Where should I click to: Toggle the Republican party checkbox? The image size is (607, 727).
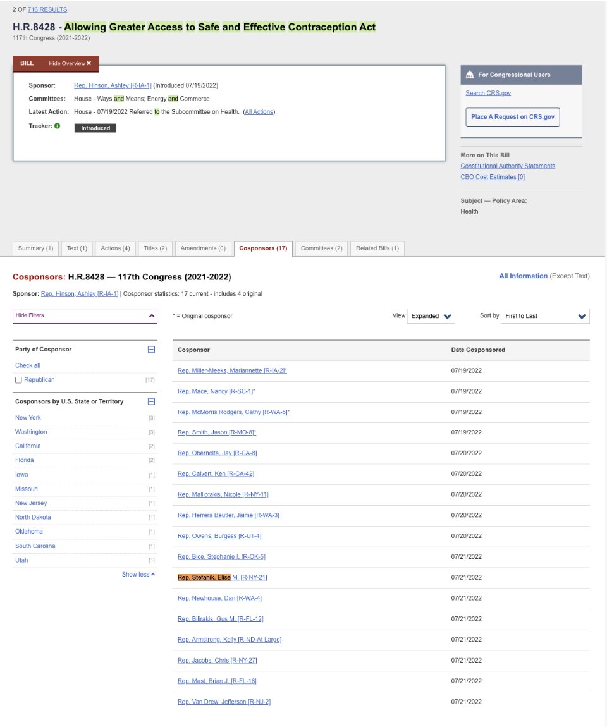[18, 380]
